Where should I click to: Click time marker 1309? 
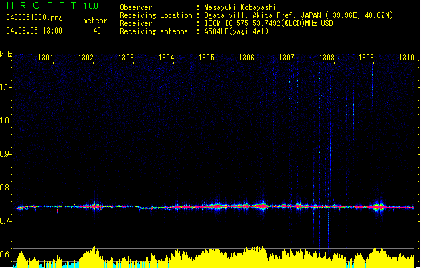(x=367, y=58)
